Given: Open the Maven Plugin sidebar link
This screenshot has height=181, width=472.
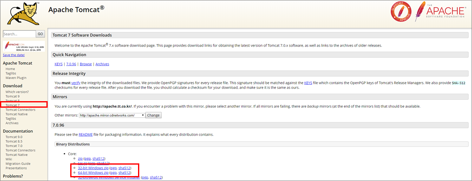Looking at the screenshot, I should tap(16, 78).
